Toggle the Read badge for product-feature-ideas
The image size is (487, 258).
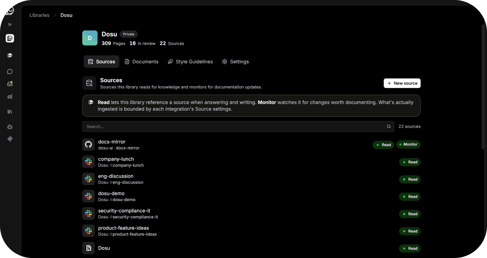point(410,231)
